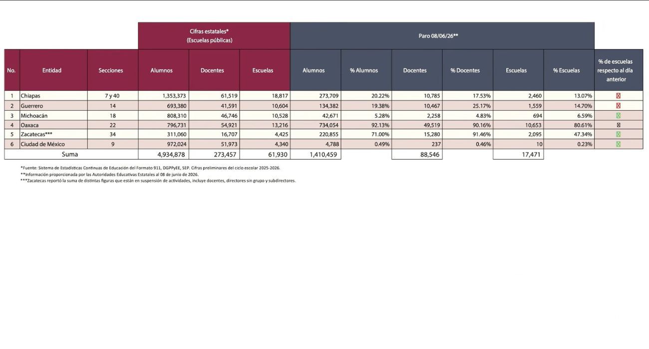Select the Oaxaca entity cell
Viewport: 649px width, 349px height.
click(53, 125)
